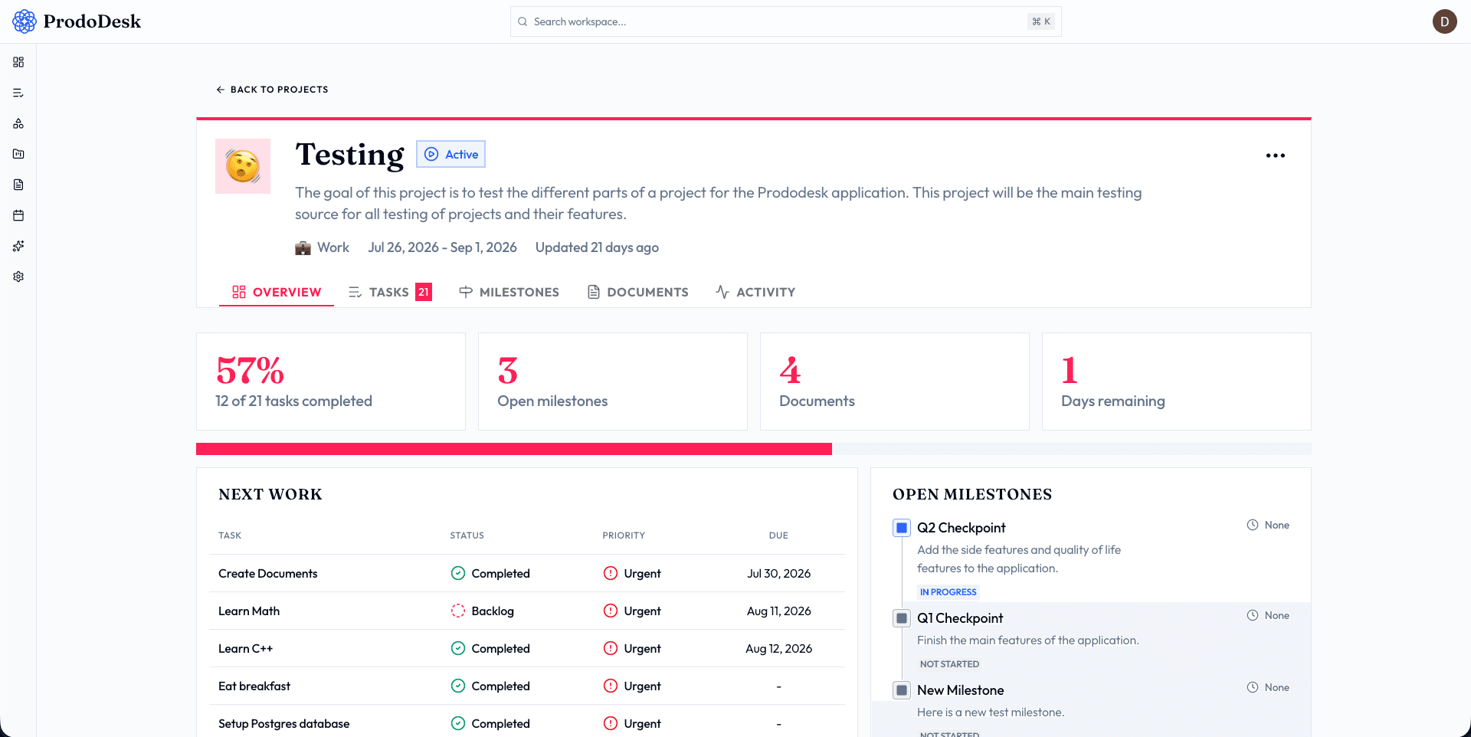Switch to the Milestones tab
The width and height of the screenshot is (1471, 737).
[x=509, y=292]
